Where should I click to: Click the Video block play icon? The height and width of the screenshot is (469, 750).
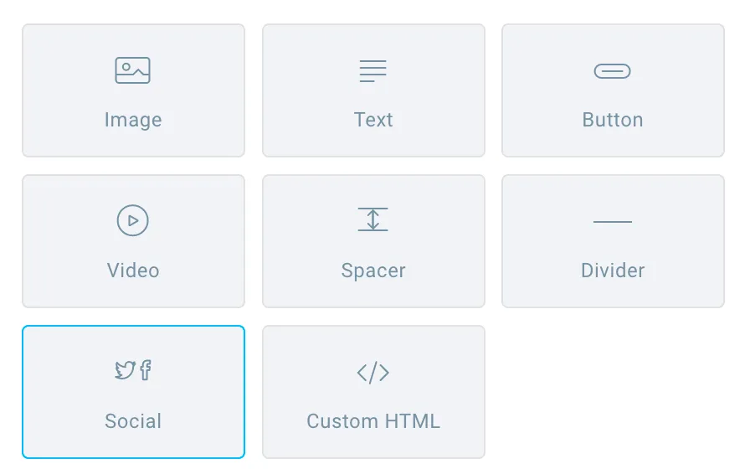click(132, 220)
